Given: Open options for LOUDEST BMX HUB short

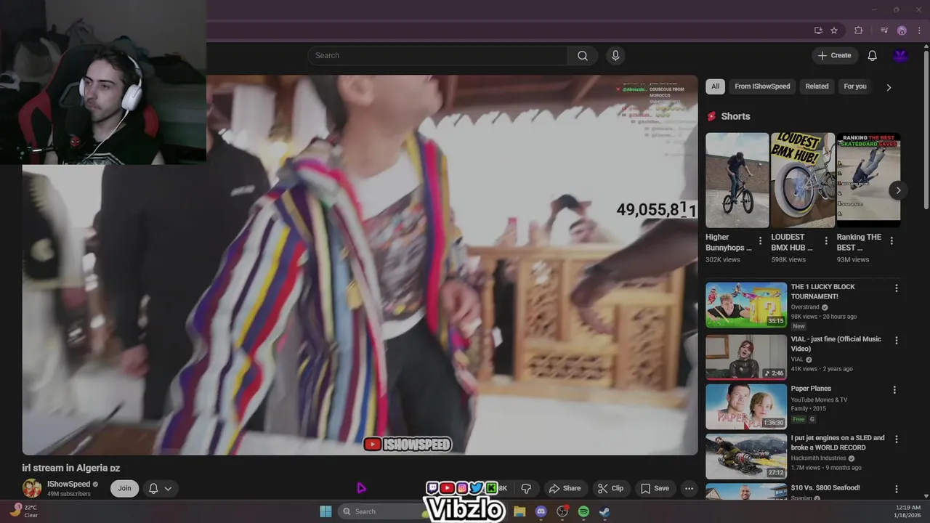Looking at the screenshot, I should click(826, 240).
